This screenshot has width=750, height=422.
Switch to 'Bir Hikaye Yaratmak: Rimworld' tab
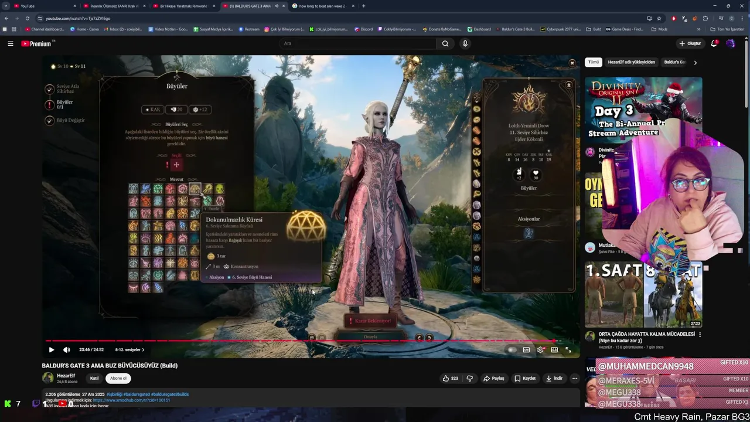[x=185, y=6]
